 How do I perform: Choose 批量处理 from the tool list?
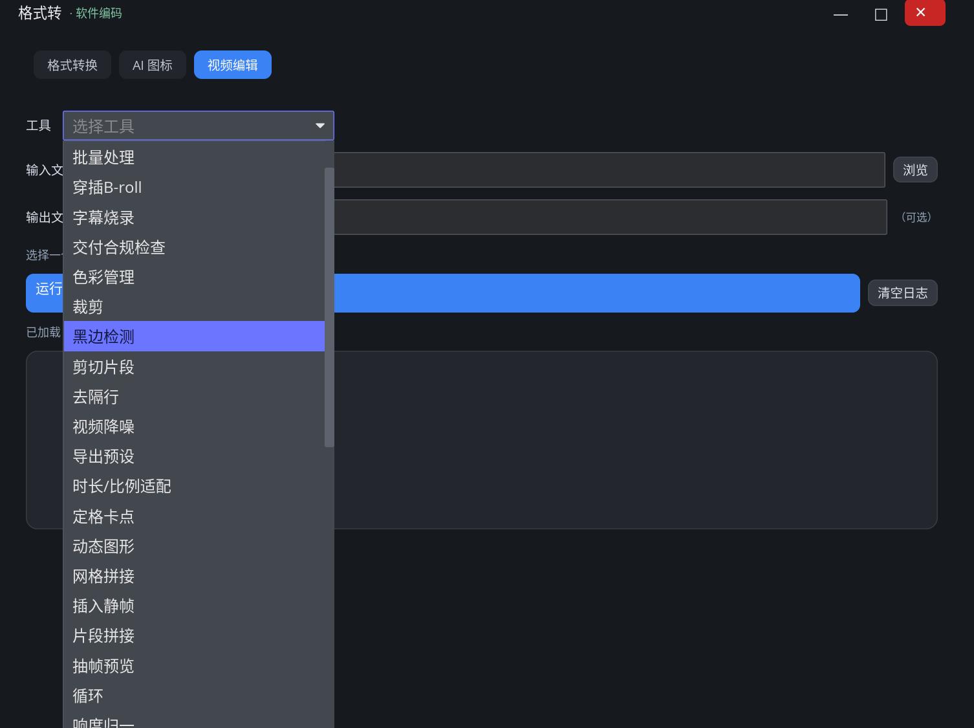click(x=194, y=157)
